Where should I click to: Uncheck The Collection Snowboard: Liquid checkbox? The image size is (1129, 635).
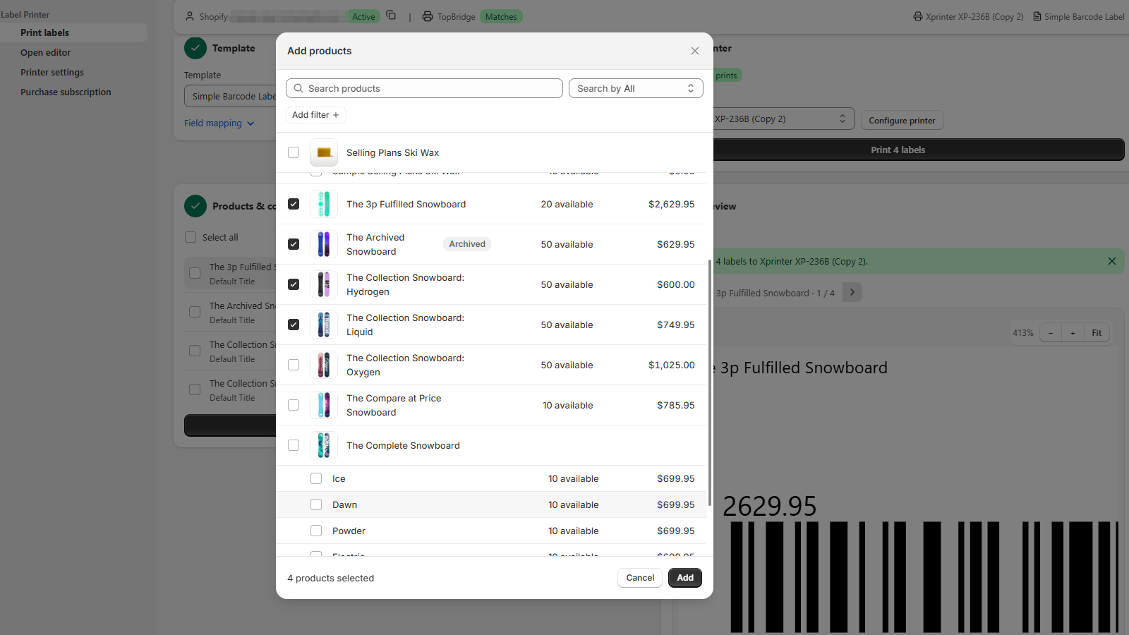pos(294,325)
